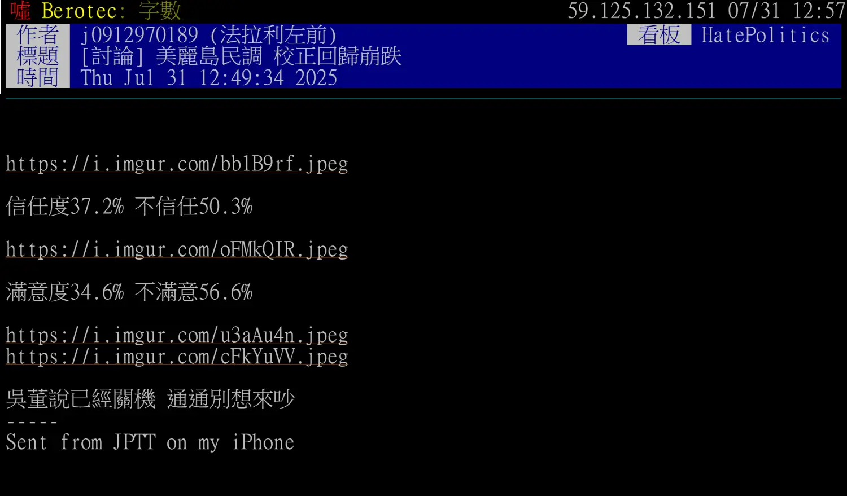847x496 pixels.
Task: Click the IP address 59.125.132.151
Action: [x=641, y=11]
